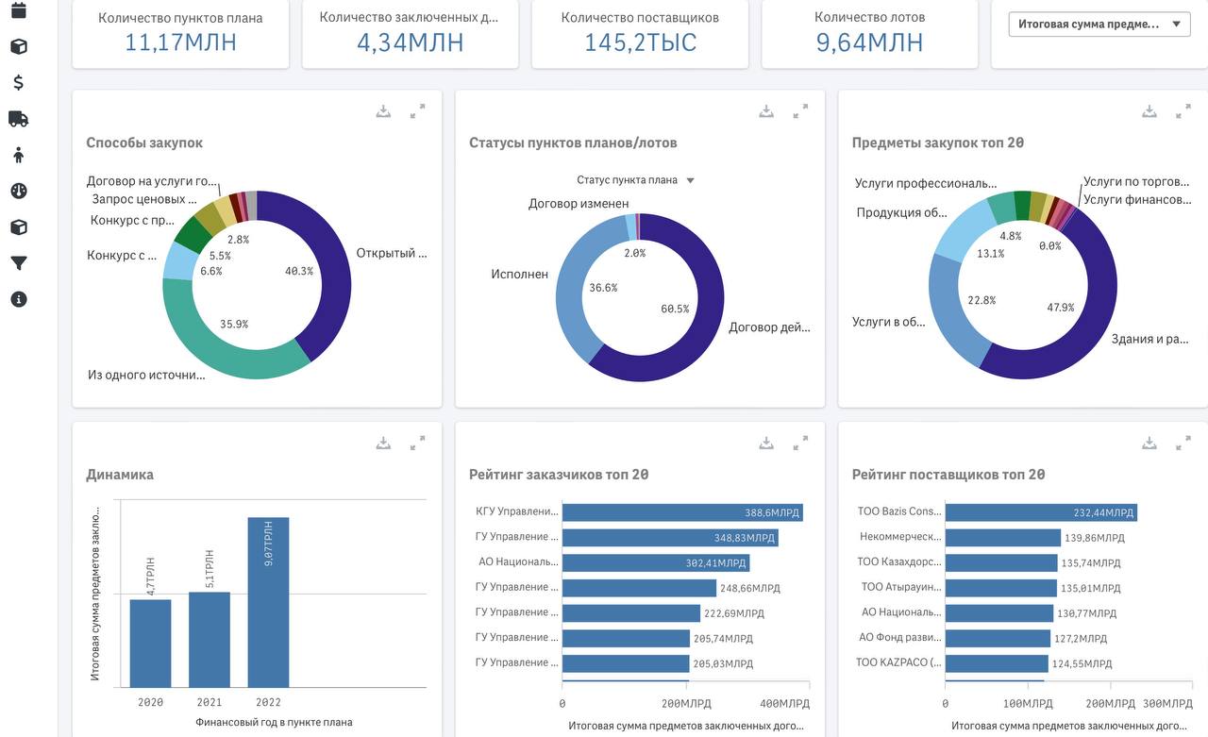The width and height of the screenshot is (1208, 737).
Task: Select the КГУ Управлени... bar 388,6МЛРД
Action: click(682, 512)
